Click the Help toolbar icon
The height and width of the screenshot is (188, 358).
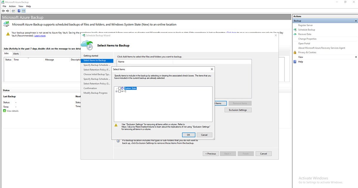pos(18,10)
